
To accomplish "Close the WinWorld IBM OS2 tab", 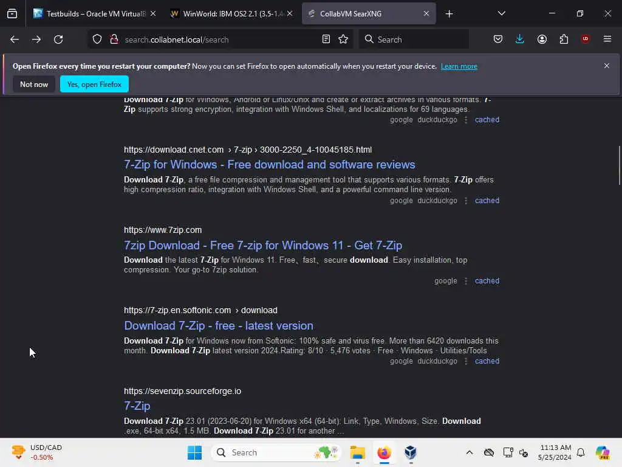I will point(290,14).
